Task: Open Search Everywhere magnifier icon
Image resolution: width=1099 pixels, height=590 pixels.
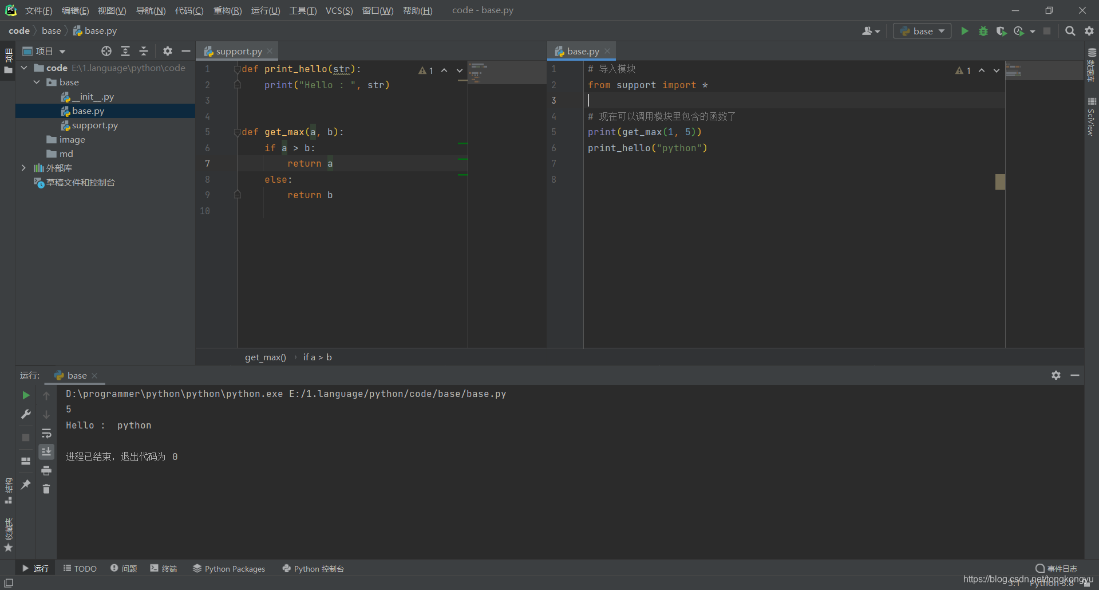Action: pos(1070,31)
